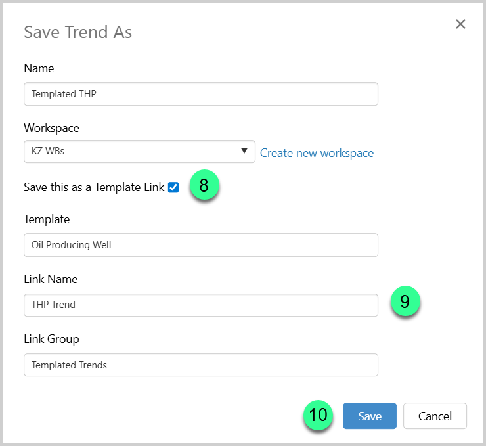This screenshot has width=486, height=446.
Task: Click the Workspace dropdown arrow
Action: [244, 151]
